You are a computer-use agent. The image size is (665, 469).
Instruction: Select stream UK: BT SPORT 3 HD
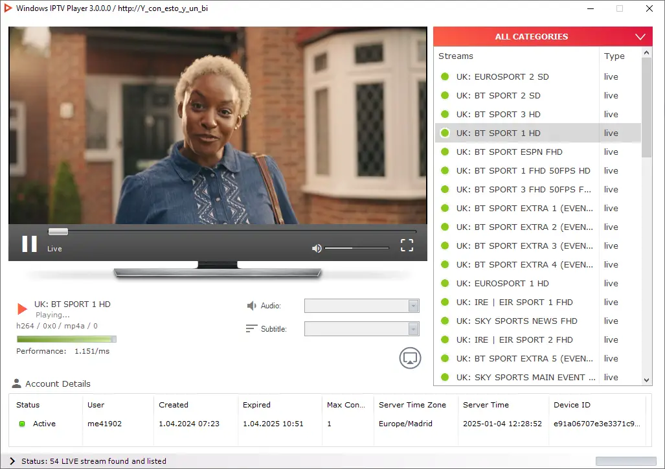pyautogui.click(x=538, y=114)
